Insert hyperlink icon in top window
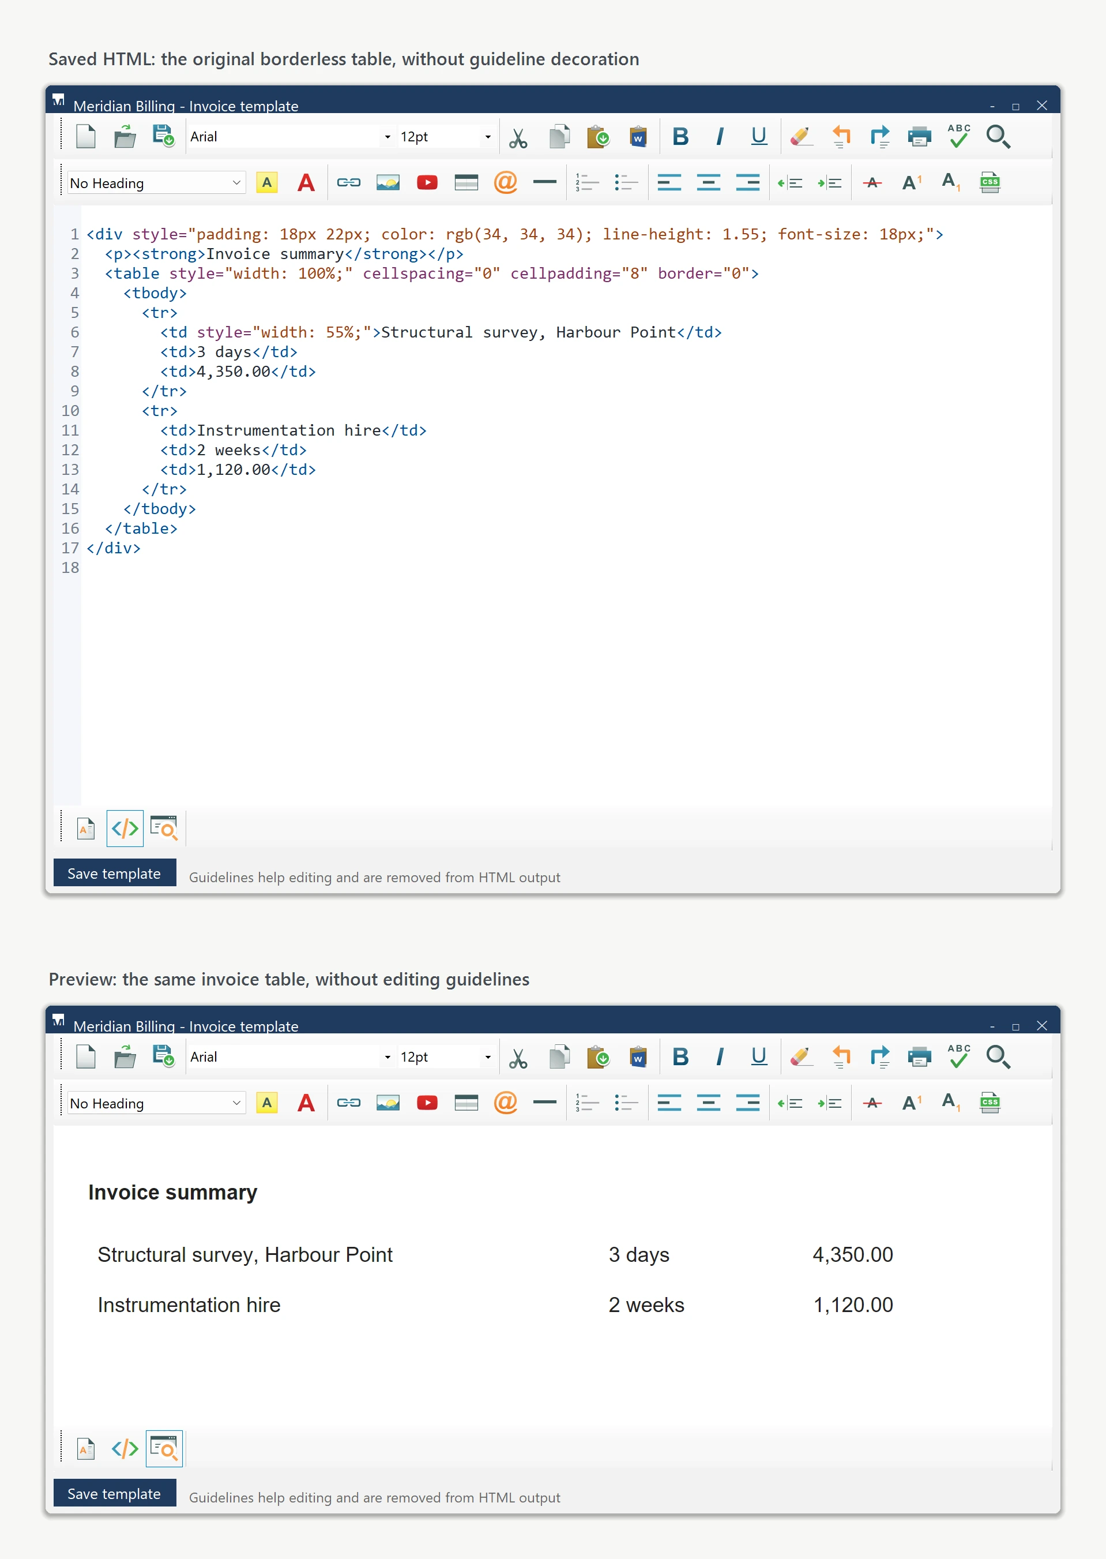The image size is (1106, 1559). (349, 182)
